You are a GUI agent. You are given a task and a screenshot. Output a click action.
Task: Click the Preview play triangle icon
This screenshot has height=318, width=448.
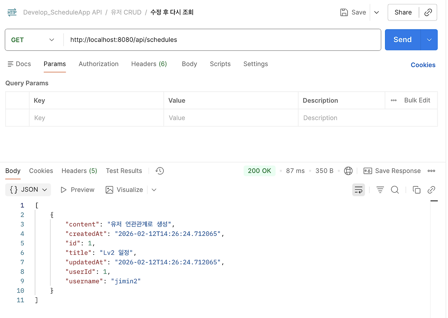click(x=63, y=190)
